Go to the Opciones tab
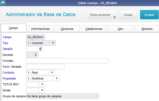Image resolution: width=159 pixels, height=101 pixels. [x=67, y=29]
